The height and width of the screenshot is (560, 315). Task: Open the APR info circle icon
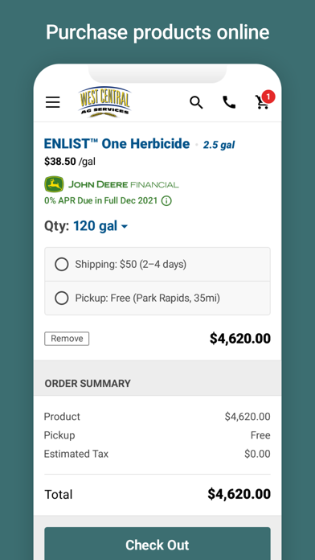tap(166, 200)
